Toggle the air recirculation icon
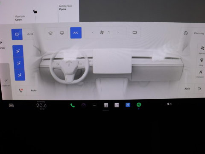The height and width of the screenshot is (154, 205). click(x=135, y=33)
